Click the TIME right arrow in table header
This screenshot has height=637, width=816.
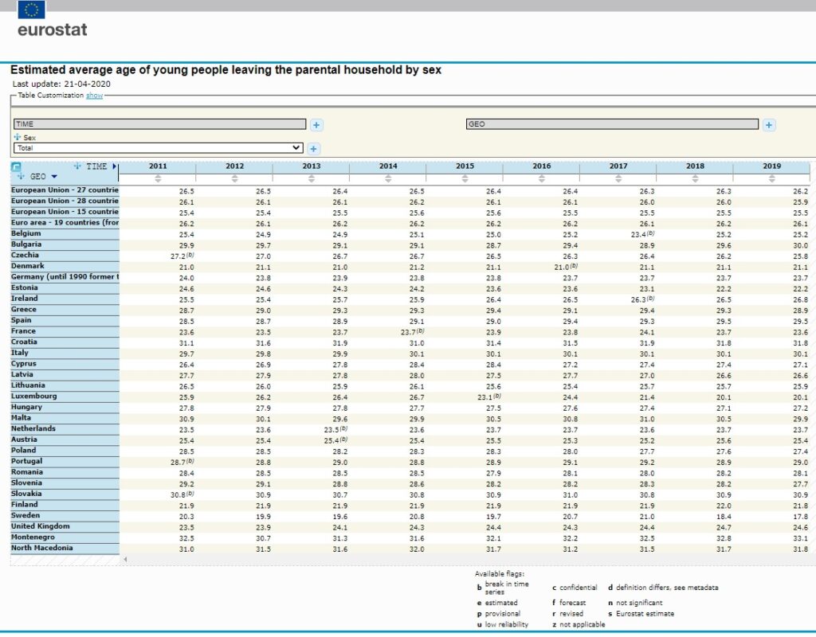pos(115,166)
